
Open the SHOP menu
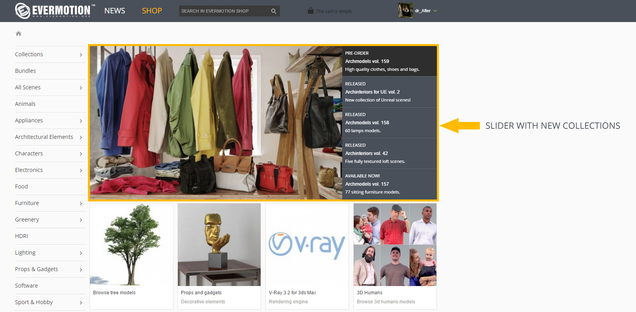tap(152, 11)
